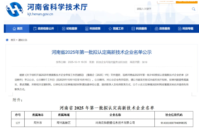Click the 政务服务 nav icon
Image resolution: width=199 pixels, height=129 pixels.
point(156,29)
